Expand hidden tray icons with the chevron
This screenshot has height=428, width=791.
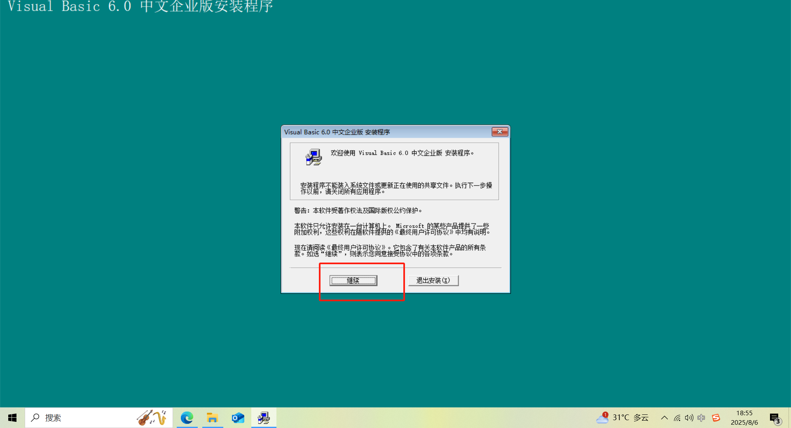pyautogui.click(x=664, y=418)
